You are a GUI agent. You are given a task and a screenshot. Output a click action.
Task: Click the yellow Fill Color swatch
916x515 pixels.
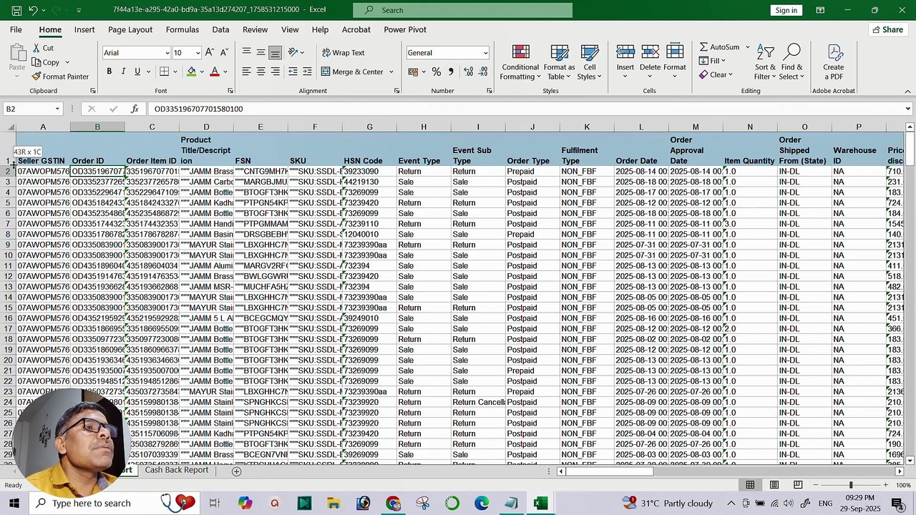click(x=191, y=72)
